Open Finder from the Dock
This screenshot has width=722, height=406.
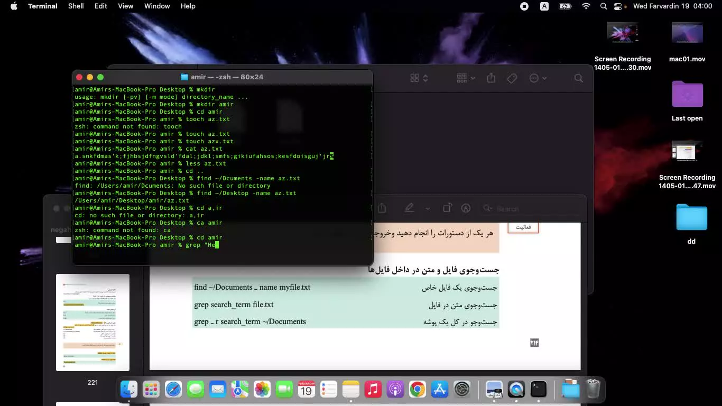(x=129, y=390)
